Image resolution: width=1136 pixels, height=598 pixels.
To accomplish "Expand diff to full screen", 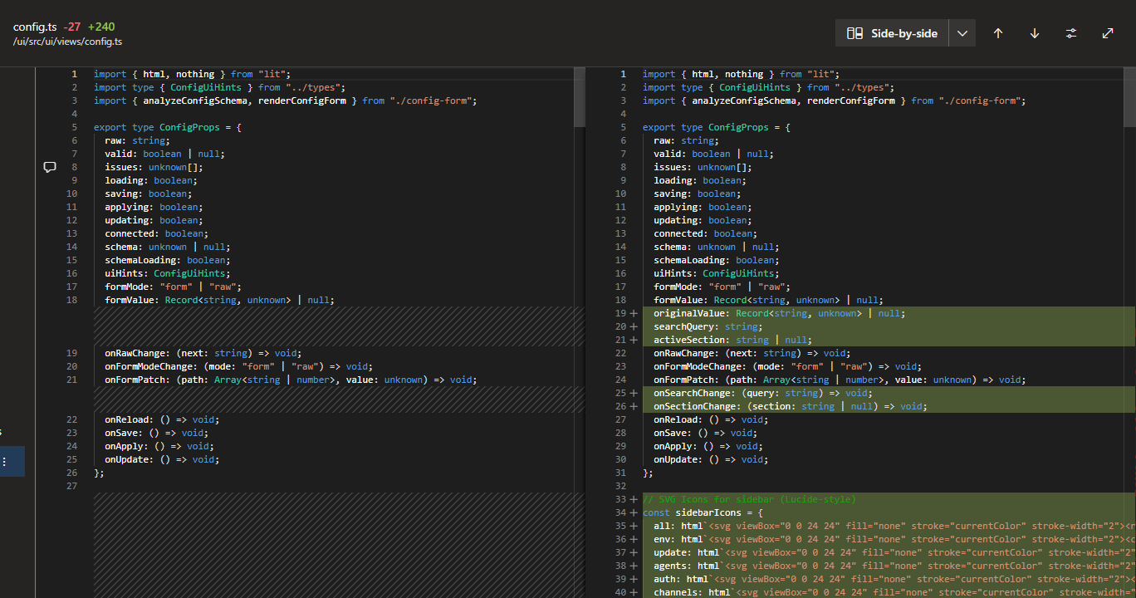I will click(1108, 33).
